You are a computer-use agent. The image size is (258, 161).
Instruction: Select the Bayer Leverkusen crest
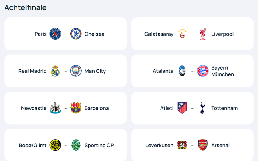(x=182, y=145)
